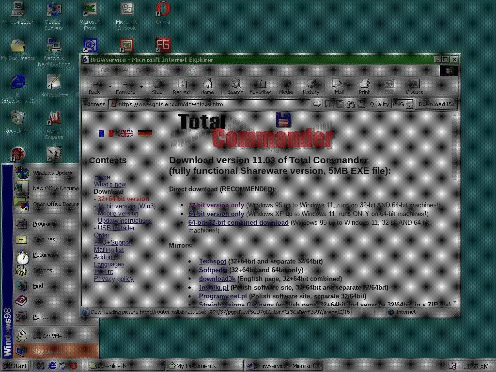The height and width of the screenshot is (372, 496).
Task: Open the Techspot mirror link
Action: [212, 261]
